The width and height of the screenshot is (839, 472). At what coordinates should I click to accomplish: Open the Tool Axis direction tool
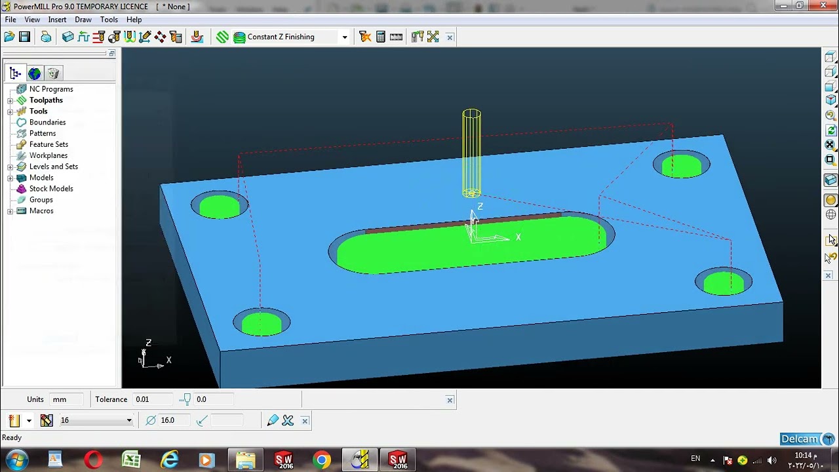tap(145, 37)
